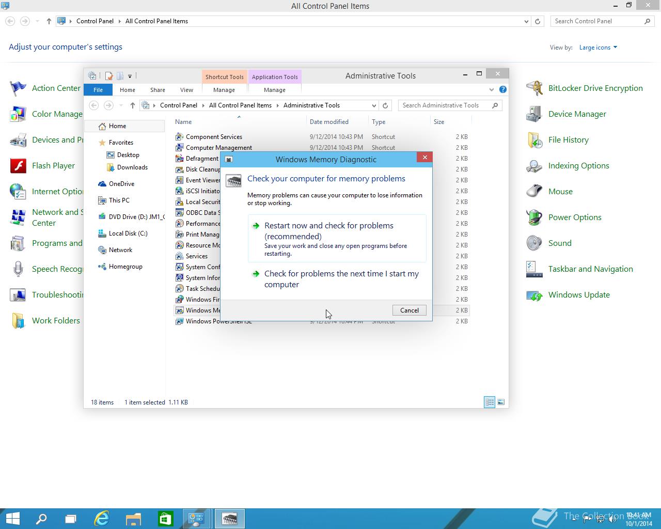
Task: Open File History in Control Panel
Action: pyautogui.click(x=558, y=140)
